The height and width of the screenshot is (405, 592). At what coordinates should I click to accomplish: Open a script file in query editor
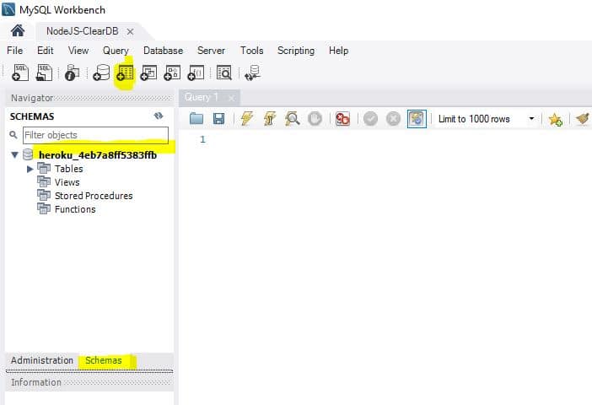pyautogui.click(x=196, y=119)
